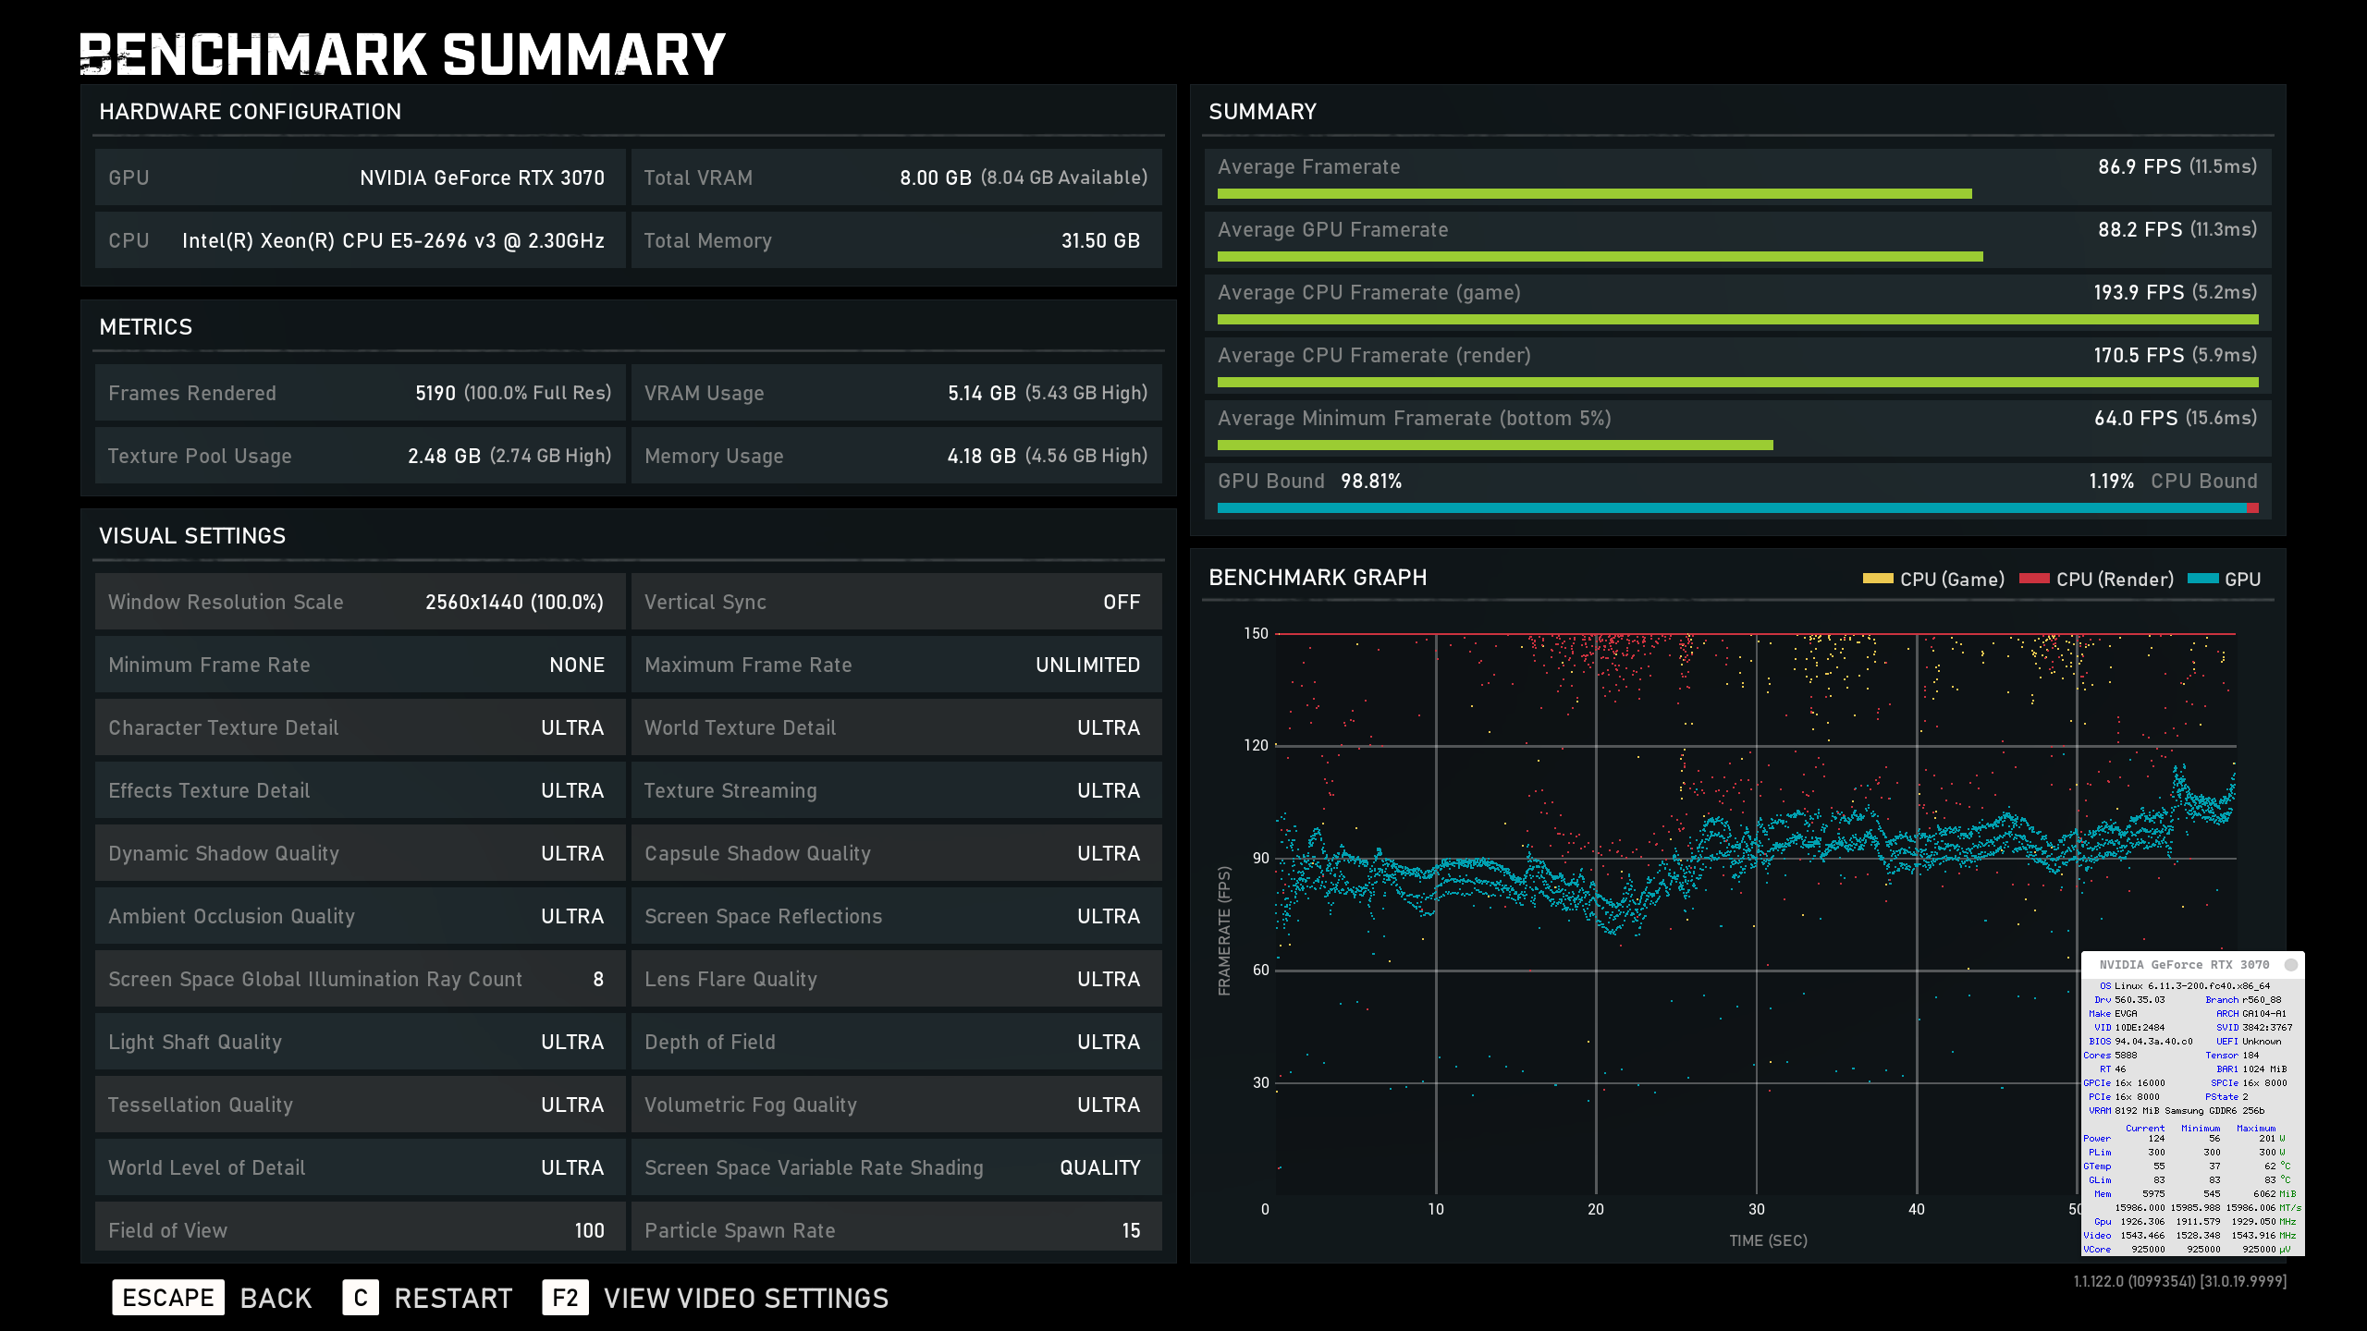Click the Total Memory '31.50 GB' value

tap(1100, 240)
